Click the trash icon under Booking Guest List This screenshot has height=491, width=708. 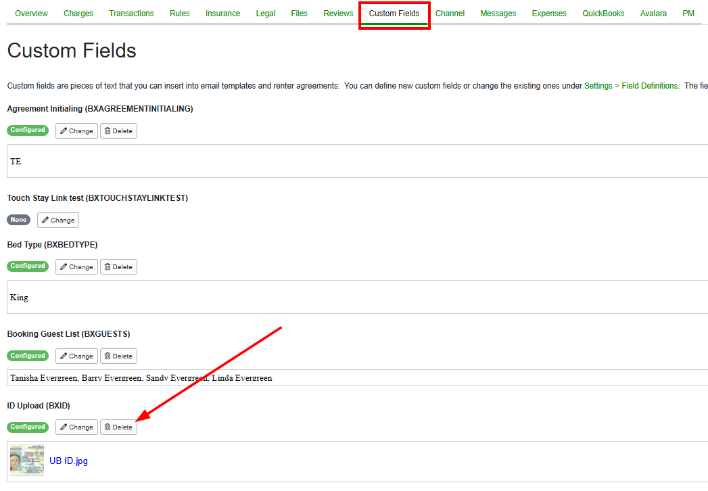pos(108,356)
